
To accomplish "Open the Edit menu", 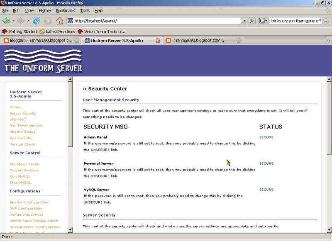I will point(16,11).
